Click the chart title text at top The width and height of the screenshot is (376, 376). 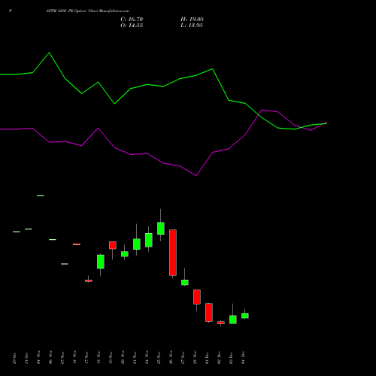[x=88, y=11]
